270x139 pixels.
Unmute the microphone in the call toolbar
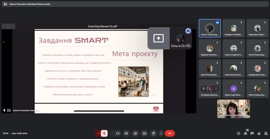click(x=104, y=133)
